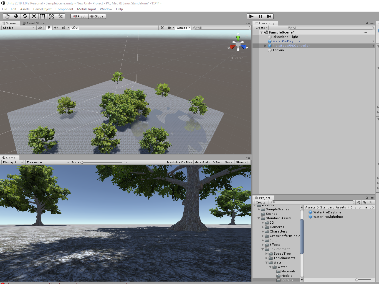Select the Move tool
This screenshot has height=284, width=379.
(x=16, y=16)
